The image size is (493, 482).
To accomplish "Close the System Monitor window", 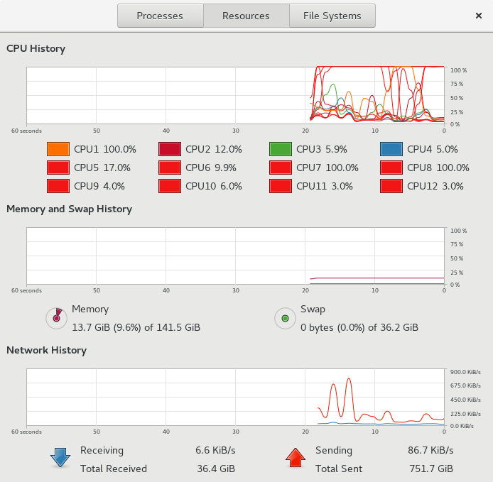I will [479, 16].
